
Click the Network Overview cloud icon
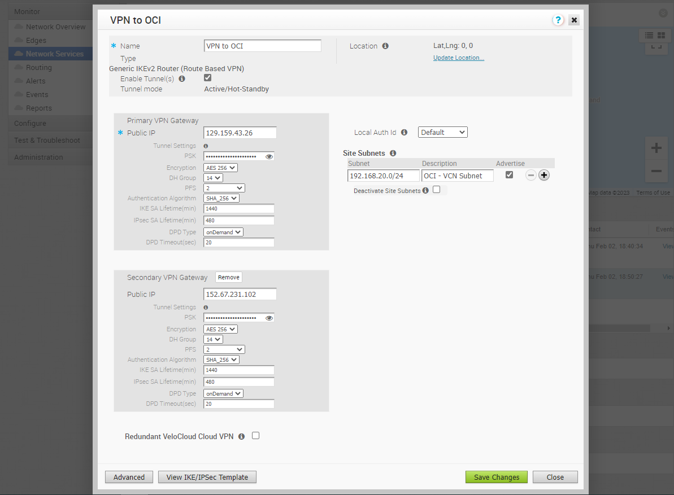point(19,27)
